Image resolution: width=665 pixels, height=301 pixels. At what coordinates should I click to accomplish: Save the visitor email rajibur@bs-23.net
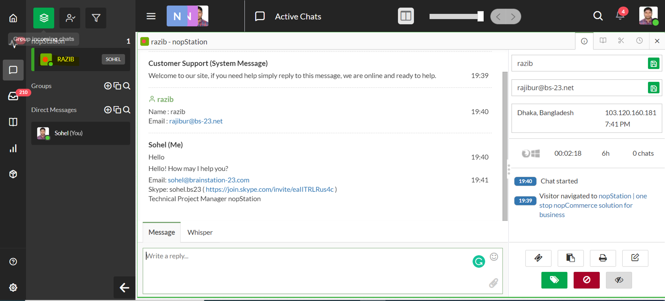[x=653, y=88]
